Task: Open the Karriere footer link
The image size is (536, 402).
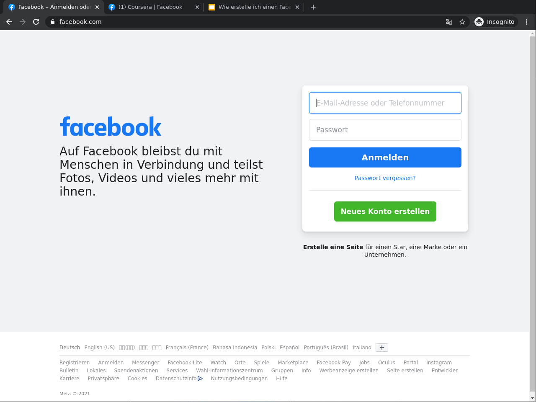Action: 70,379
